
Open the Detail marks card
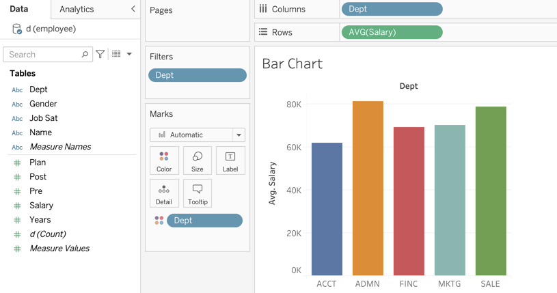164,193
